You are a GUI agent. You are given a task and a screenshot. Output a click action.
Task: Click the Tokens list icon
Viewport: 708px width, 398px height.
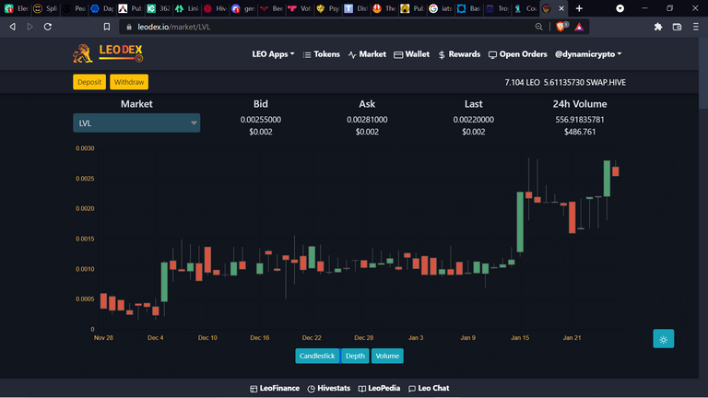pos(307,54)
